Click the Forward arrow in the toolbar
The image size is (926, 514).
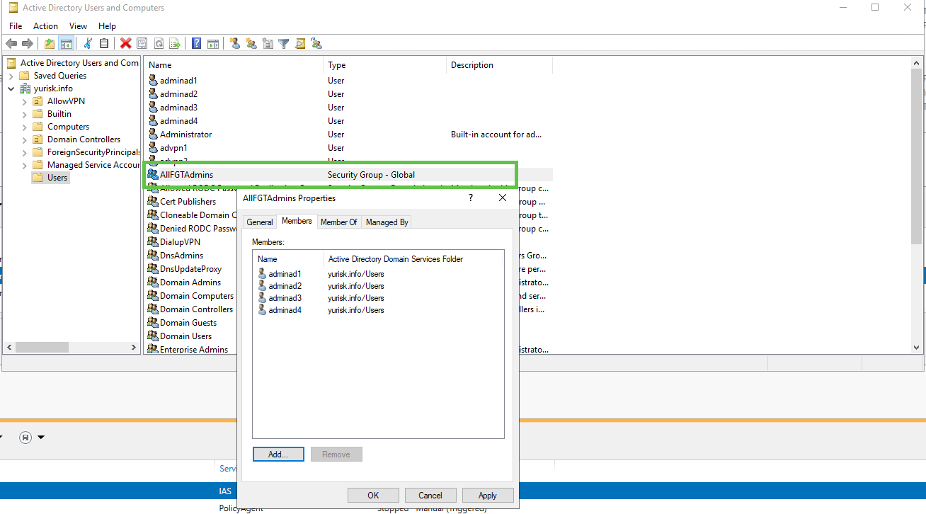pyautogui.click(x=28, y=44)
